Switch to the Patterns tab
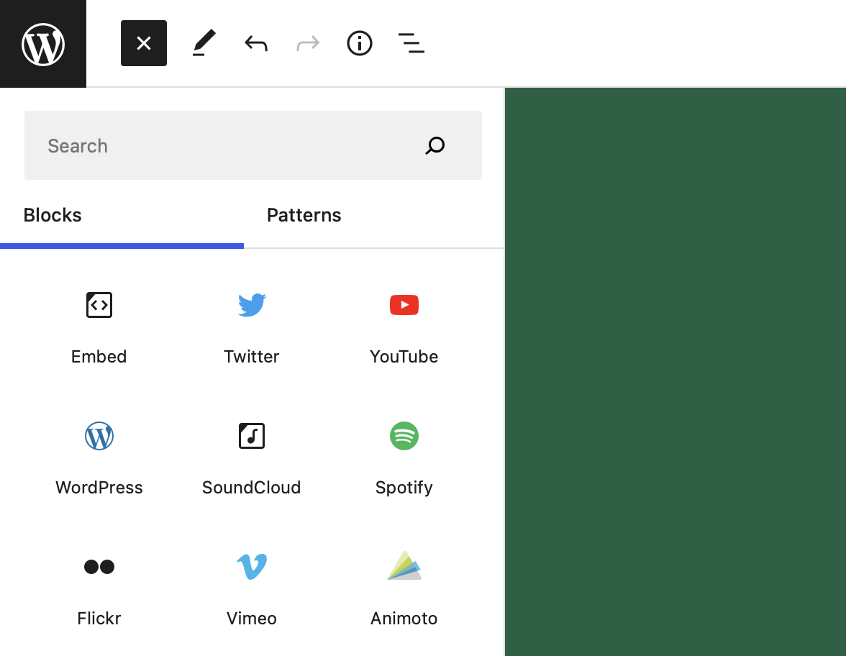846x656 pixels. click(304, 216)
